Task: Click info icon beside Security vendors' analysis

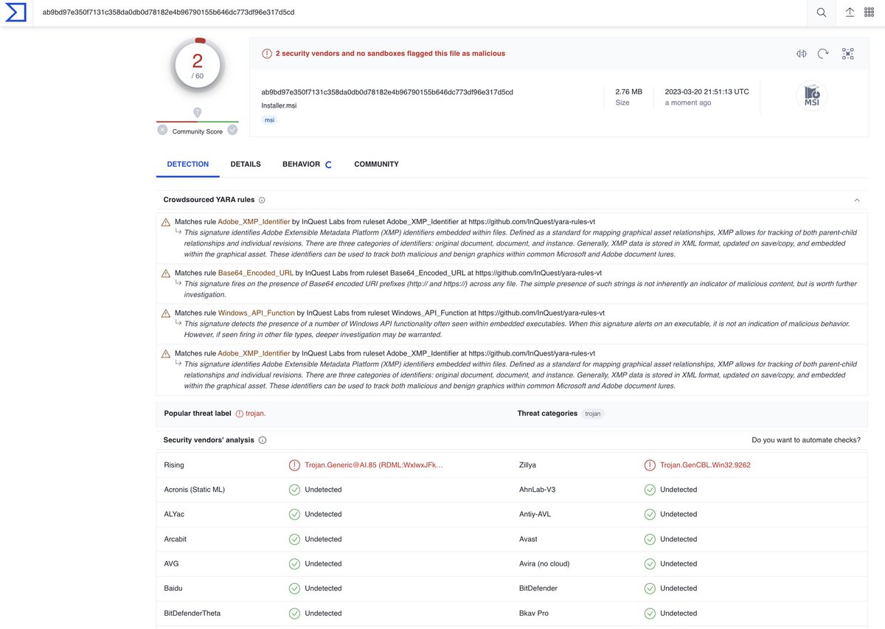Action: pyautogui.click(x=263, y=440)
